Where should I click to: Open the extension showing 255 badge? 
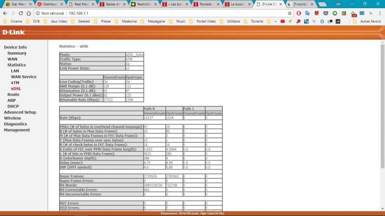point(353,14)
